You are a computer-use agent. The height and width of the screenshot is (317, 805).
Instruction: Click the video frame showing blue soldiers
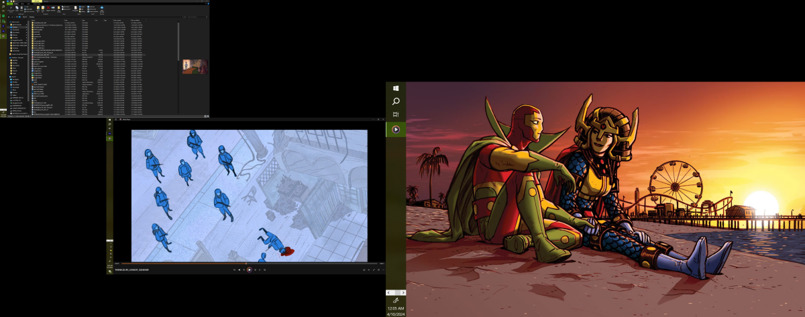(250, 195)
